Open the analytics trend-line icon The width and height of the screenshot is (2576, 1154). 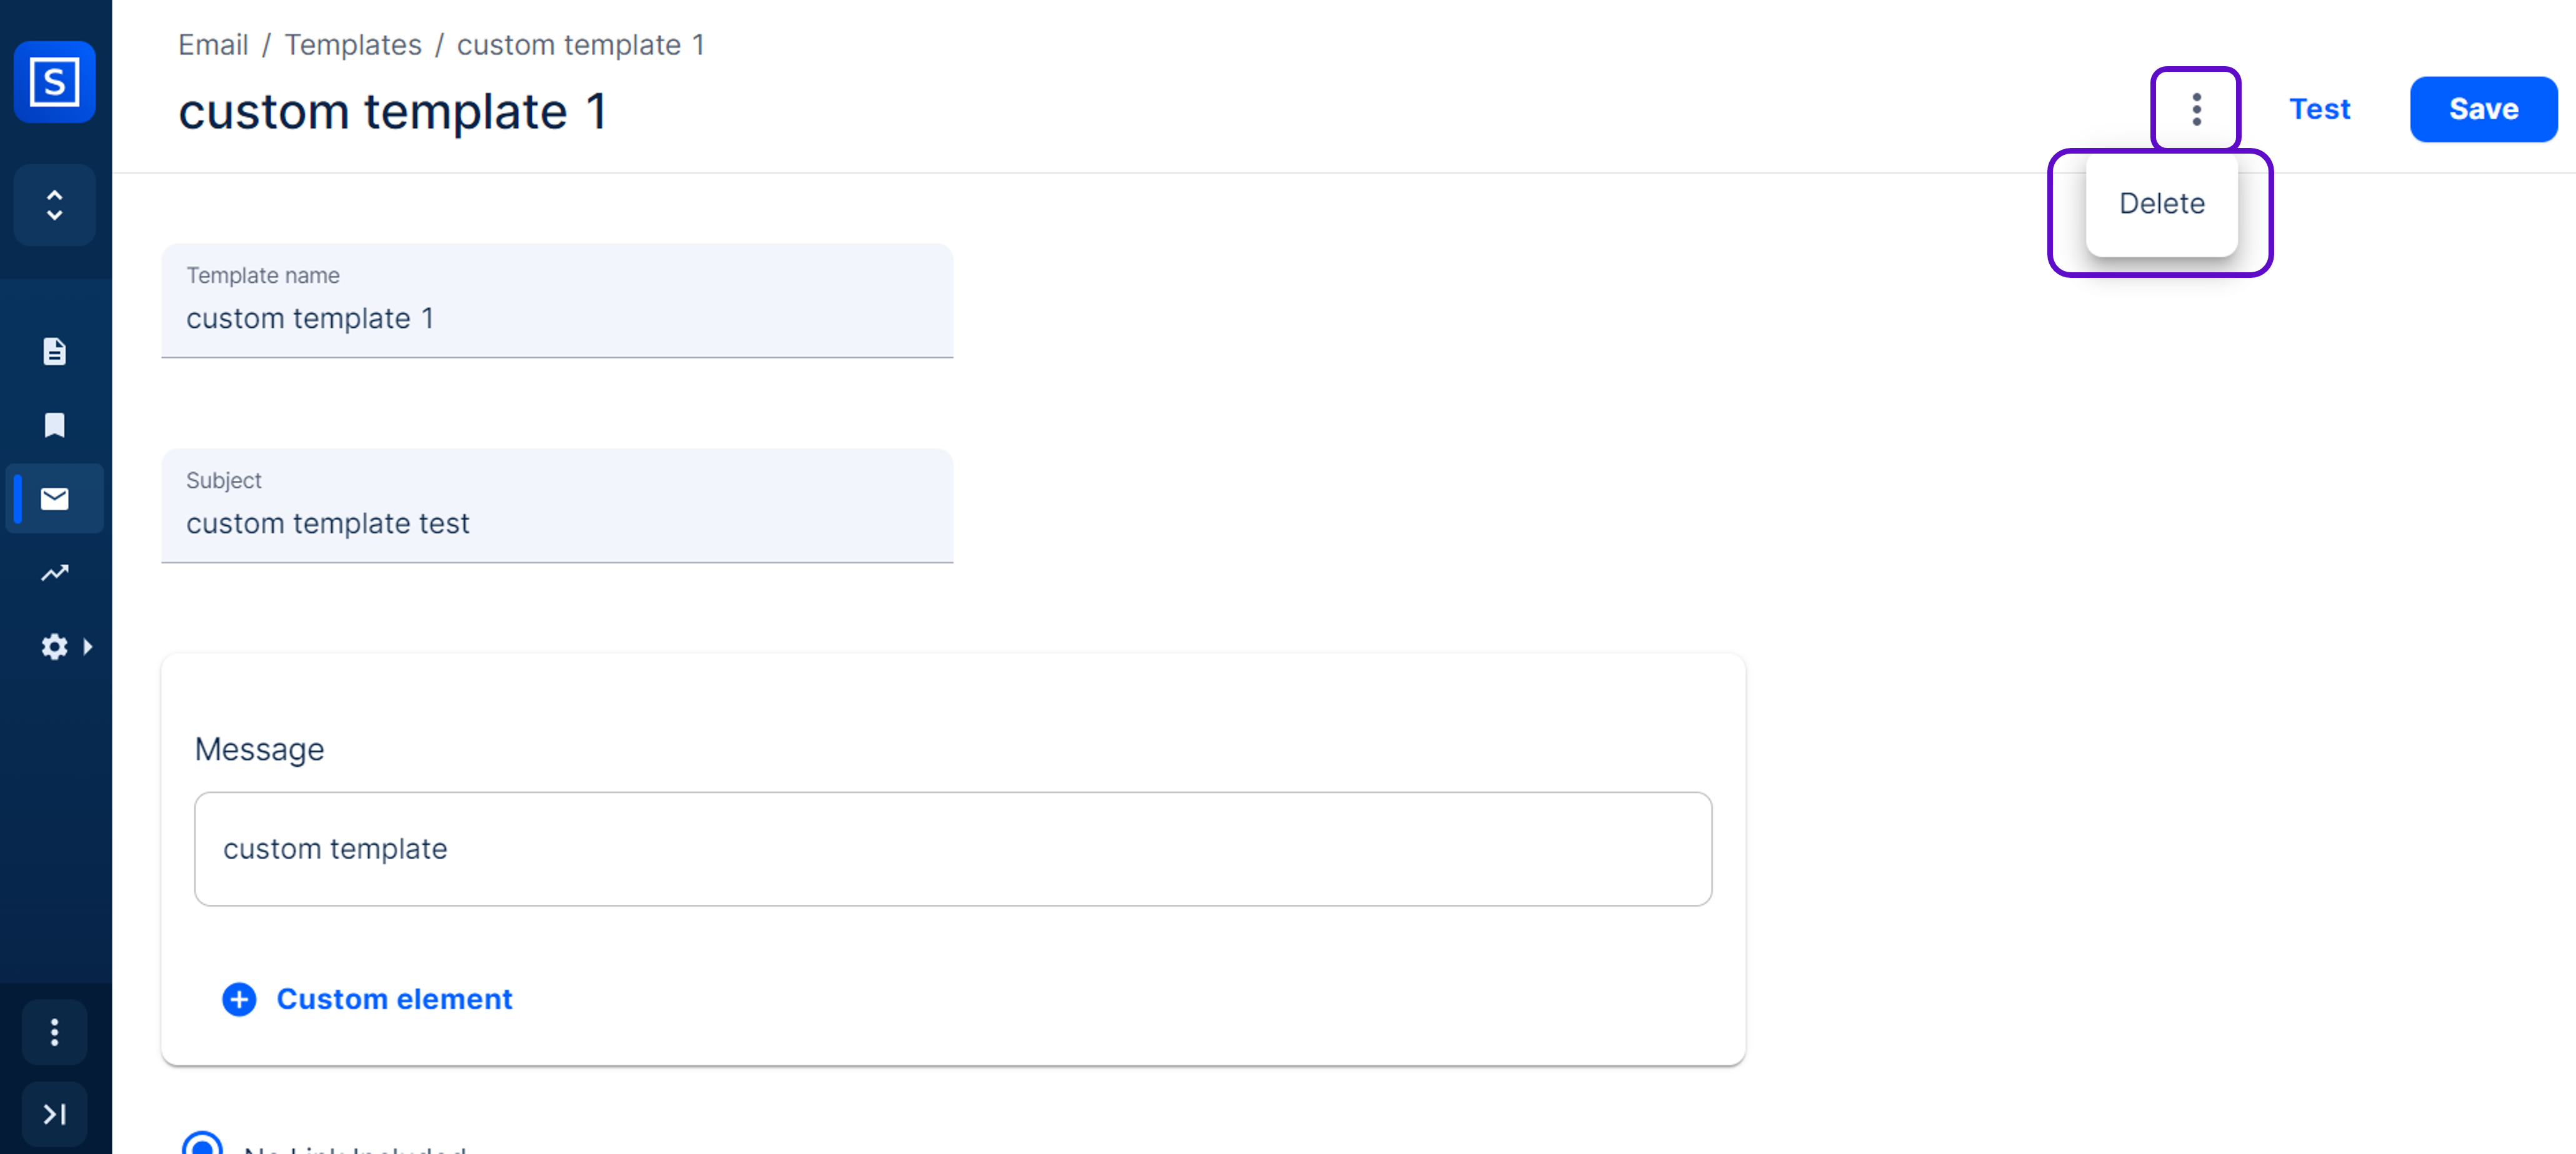[54, 573]
